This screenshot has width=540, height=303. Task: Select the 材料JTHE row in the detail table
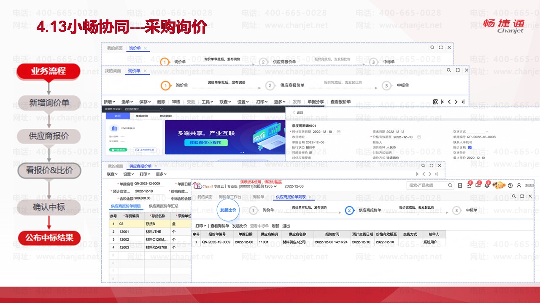(x=150, y=232)
